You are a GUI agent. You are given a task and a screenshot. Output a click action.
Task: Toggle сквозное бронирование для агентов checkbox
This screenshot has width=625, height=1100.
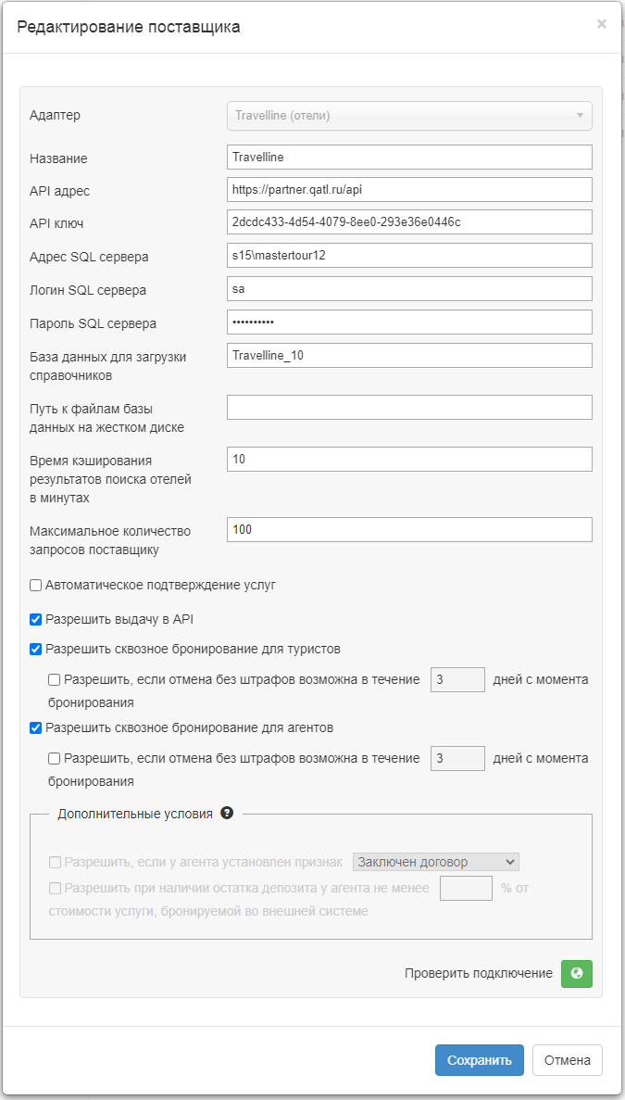pos(36,727)
